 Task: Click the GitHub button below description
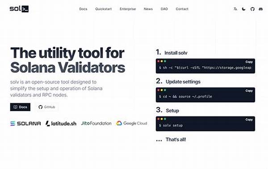pos(47,107)
